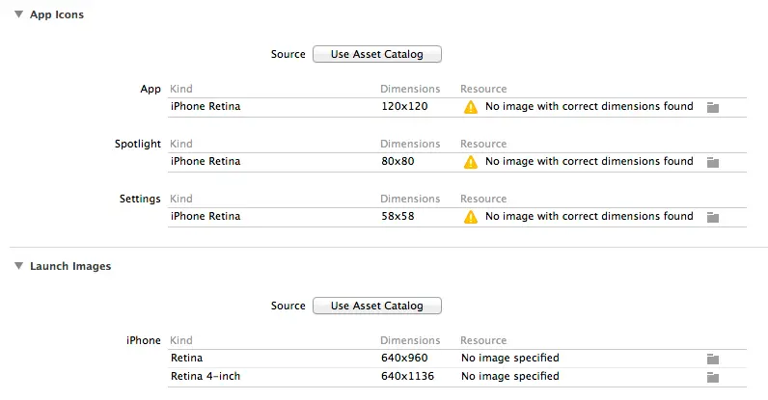Collapse the Launch Images section
The image size is (768, 400).
pyautogui.click(x=18, y=266)
